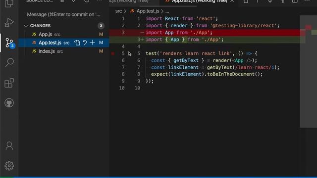Click the JS icon in the breadcrumb

(x=132, y=11)
